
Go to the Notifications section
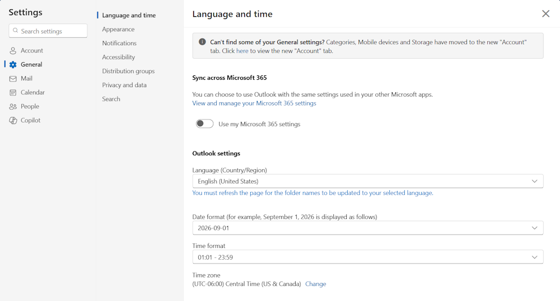tap(119, 43)
